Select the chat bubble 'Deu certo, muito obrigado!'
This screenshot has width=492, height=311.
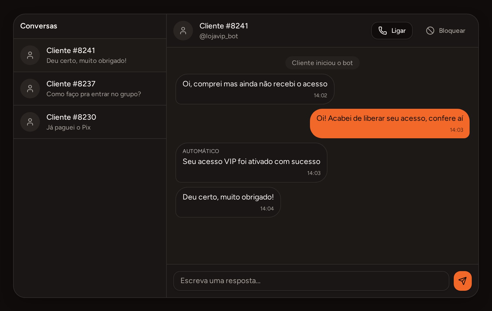(228, 202)
